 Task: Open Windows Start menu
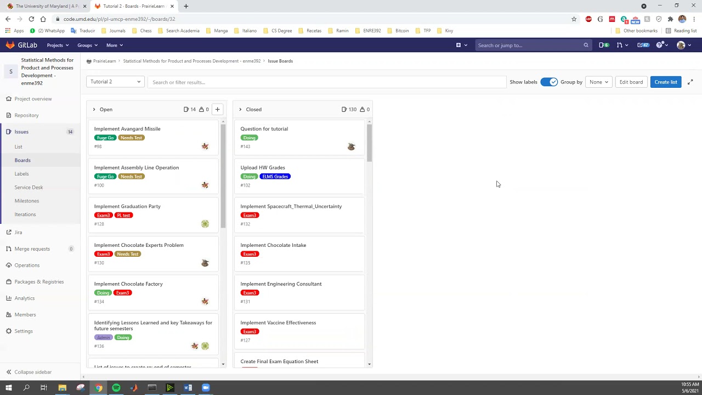point(8,388)
